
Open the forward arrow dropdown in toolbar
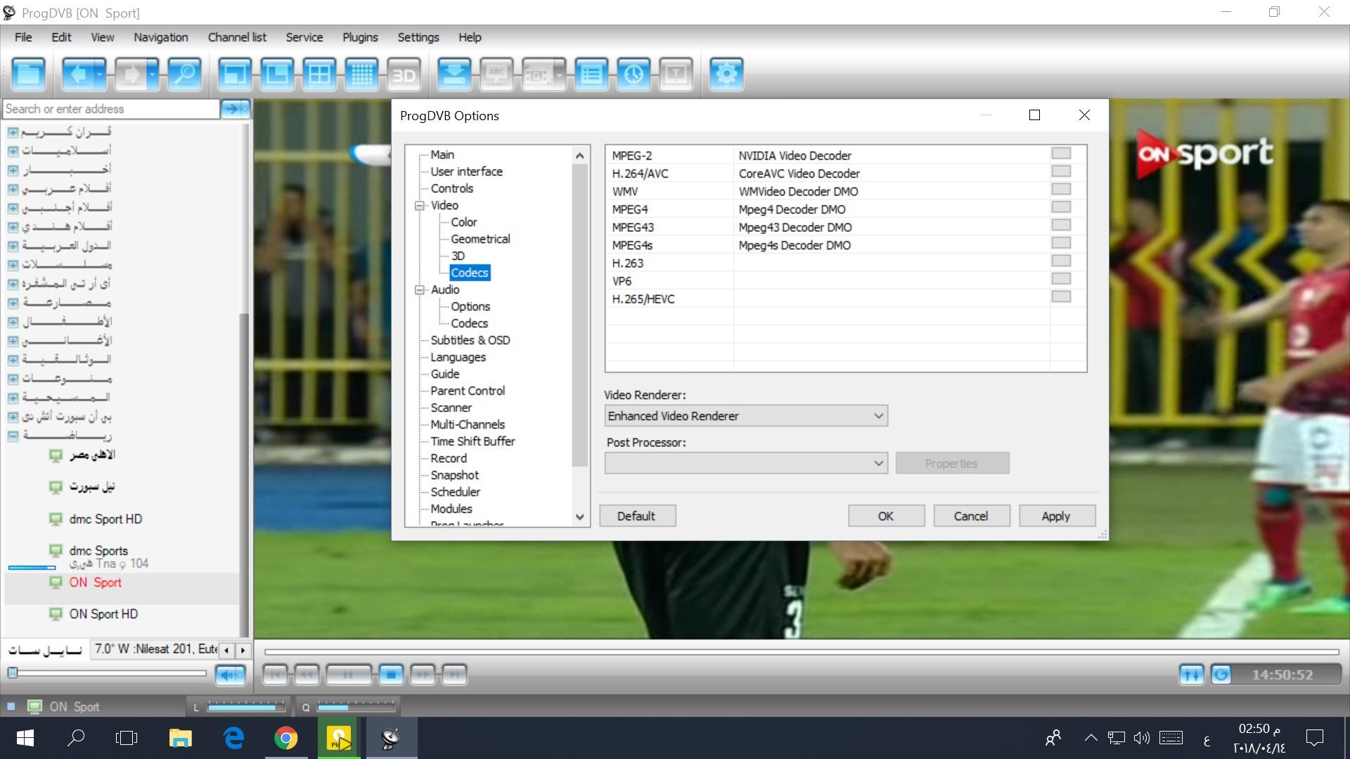click(153, 74)
